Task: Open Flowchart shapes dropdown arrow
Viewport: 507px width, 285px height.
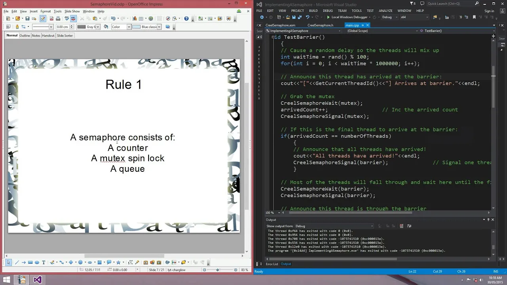Action: click(x=104, y=262)
